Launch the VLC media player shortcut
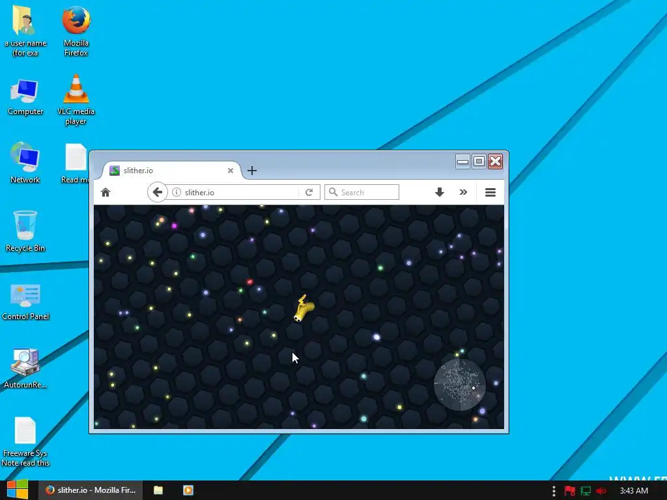This screenshot has height=500, width=667. coord(76,100)
